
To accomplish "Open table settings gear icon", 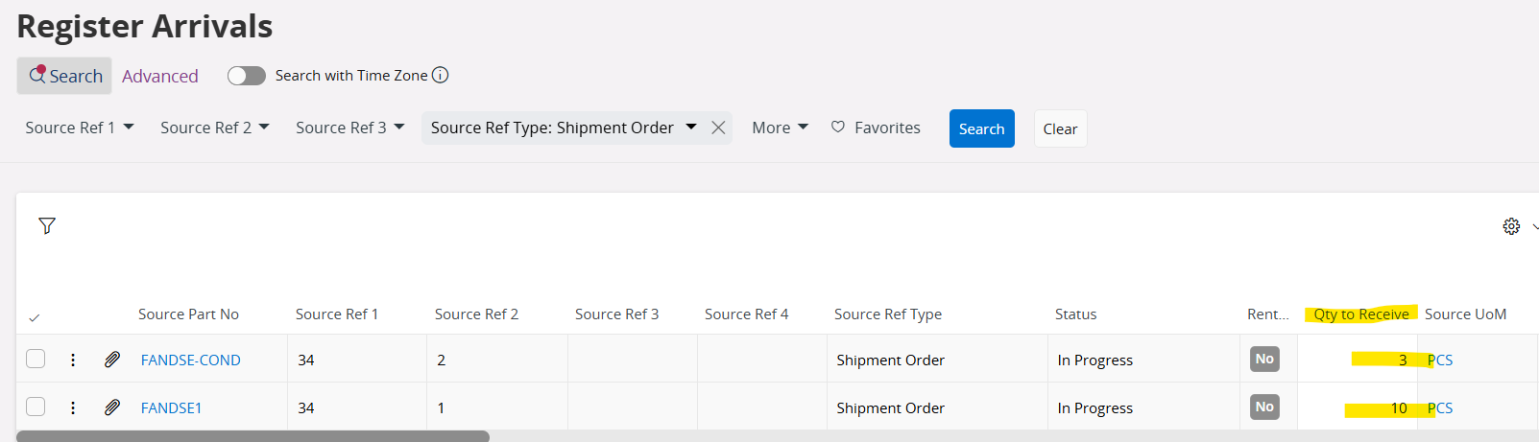I will point(1511,226).
